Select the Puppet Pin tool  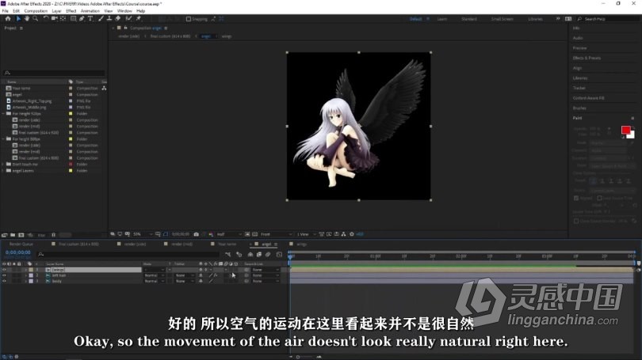tap(139, 19)
